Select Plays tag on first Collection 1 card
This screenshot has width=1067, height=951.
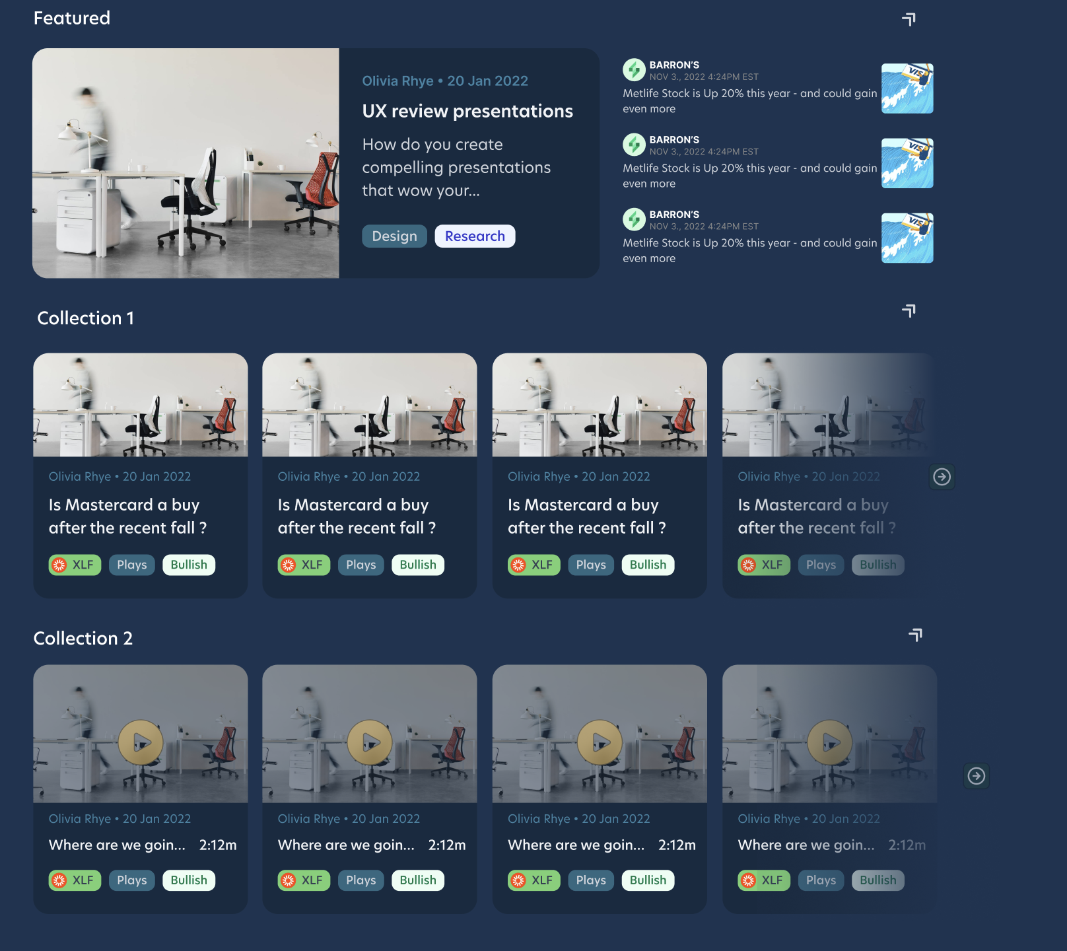pos(132,565)
